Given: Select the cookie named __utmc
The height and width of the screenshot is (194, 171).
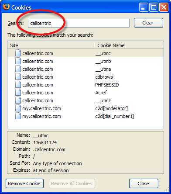Looking at the screenshot, I should click(85, 53).
